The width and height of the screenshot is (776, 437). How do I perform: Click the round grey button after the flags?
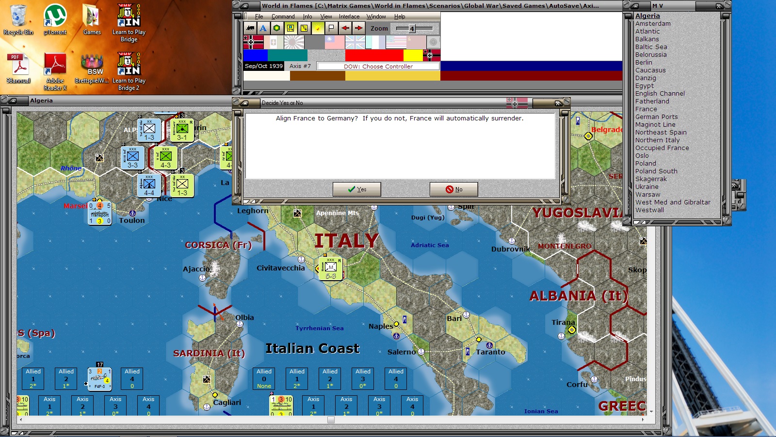click(x=434, y=42)
